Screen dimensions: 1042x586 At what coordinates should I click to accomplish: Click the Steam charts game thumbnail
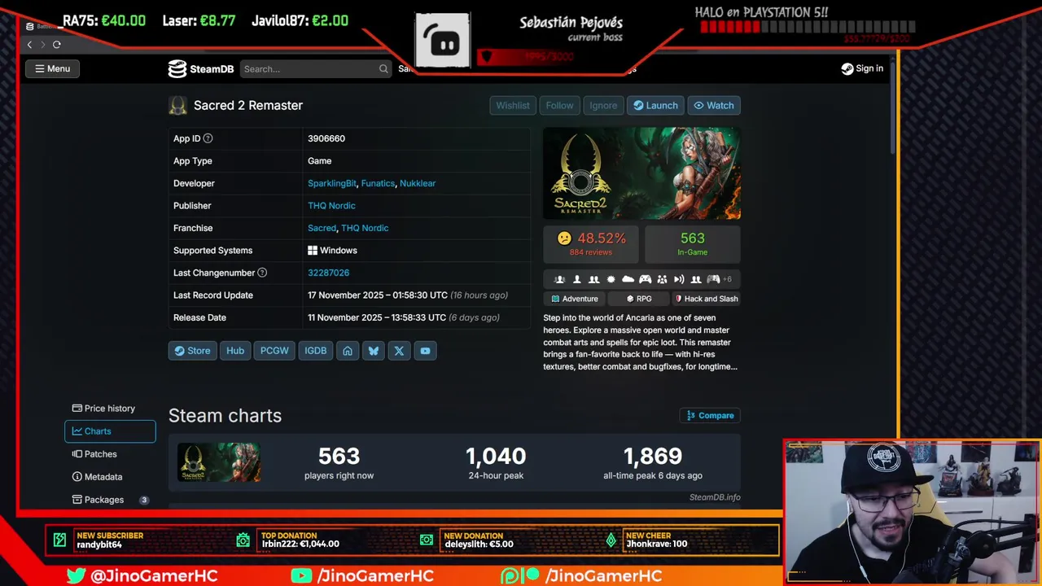click(x=219, y=462)
